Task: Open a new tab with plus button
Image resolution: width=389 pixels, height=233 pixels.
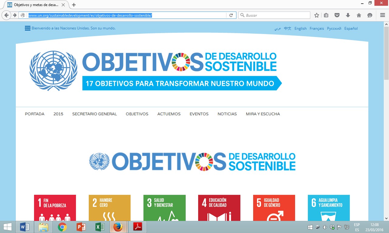Action: (x=74, y=5)
